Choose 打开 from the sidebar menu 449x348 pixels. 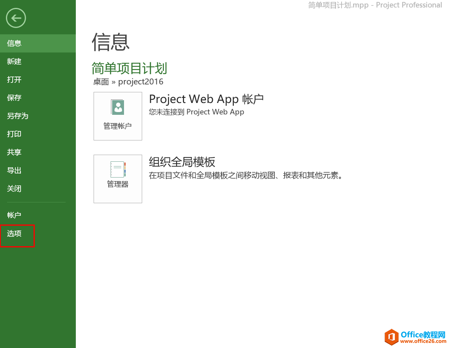[15, 80]
